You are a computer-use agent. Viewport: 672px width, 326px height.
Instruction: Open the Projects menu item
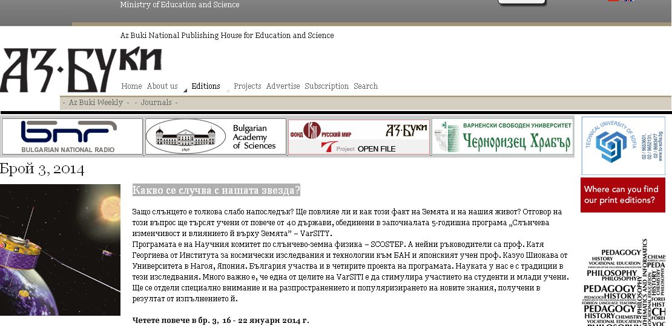pos(247,86)
